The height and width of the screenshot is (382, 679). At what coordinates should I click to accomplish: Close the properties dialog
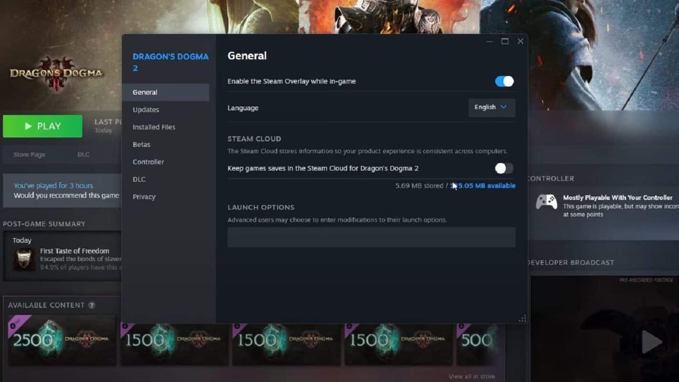(x=520, y=42)
